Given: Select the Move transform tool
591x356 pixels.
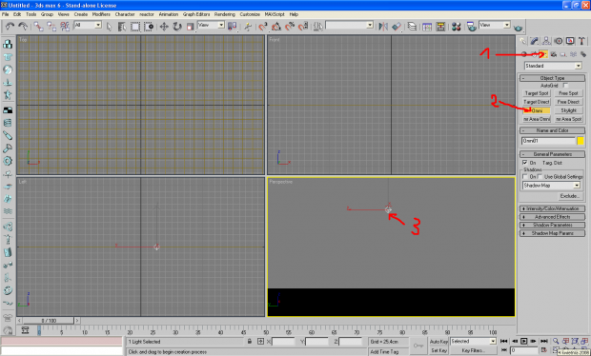Looking at the screenshot, I should pyautogui.click(x=164, y=27).
